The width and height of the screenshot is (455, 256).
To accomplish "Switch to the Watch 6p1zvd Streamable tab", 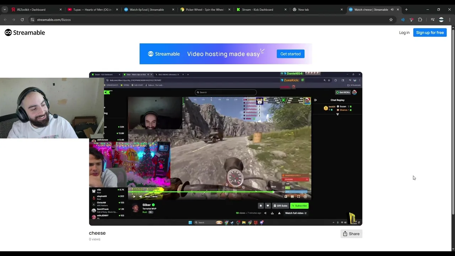I will (x=149, y=10).
